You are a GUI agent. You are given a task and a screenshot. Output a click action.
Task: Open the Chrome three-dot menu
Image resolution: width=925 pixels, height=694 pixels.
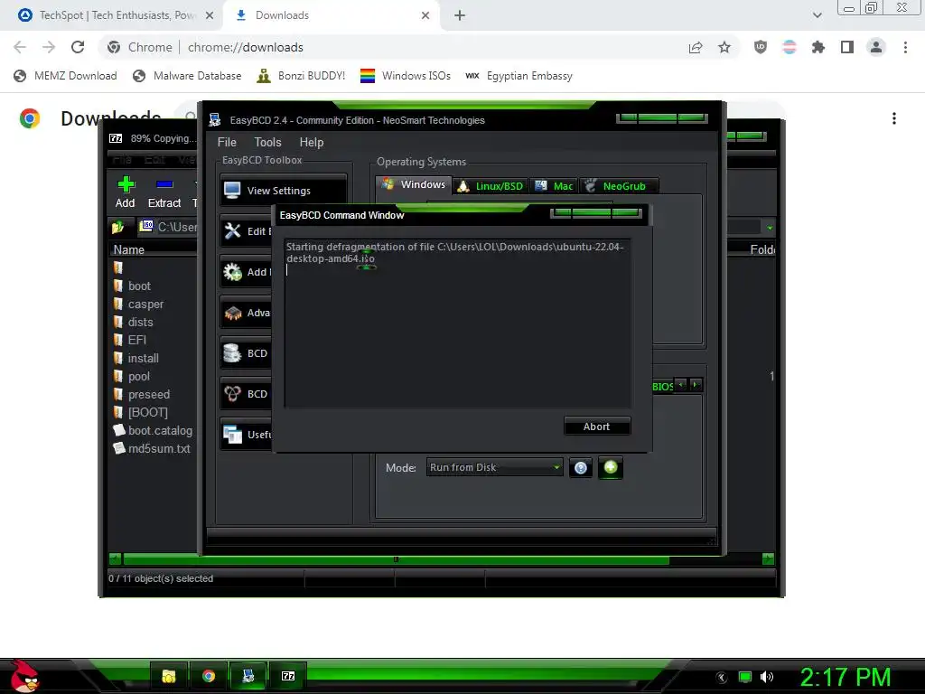coord(905,47)
